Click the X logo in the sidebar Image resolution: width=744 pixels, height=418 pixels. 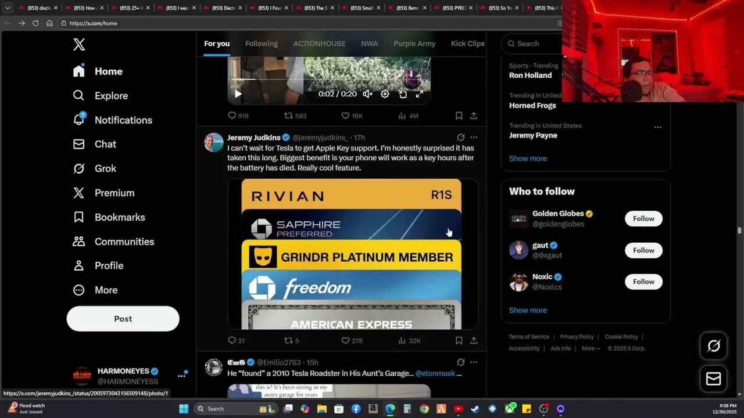[79, 44]
